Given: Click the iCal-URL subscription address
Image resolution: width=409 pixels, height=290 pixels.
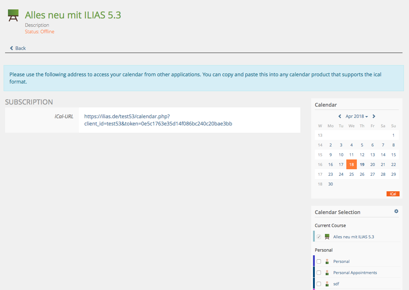Looking at the screenshot, I should (x=158, y=120).
